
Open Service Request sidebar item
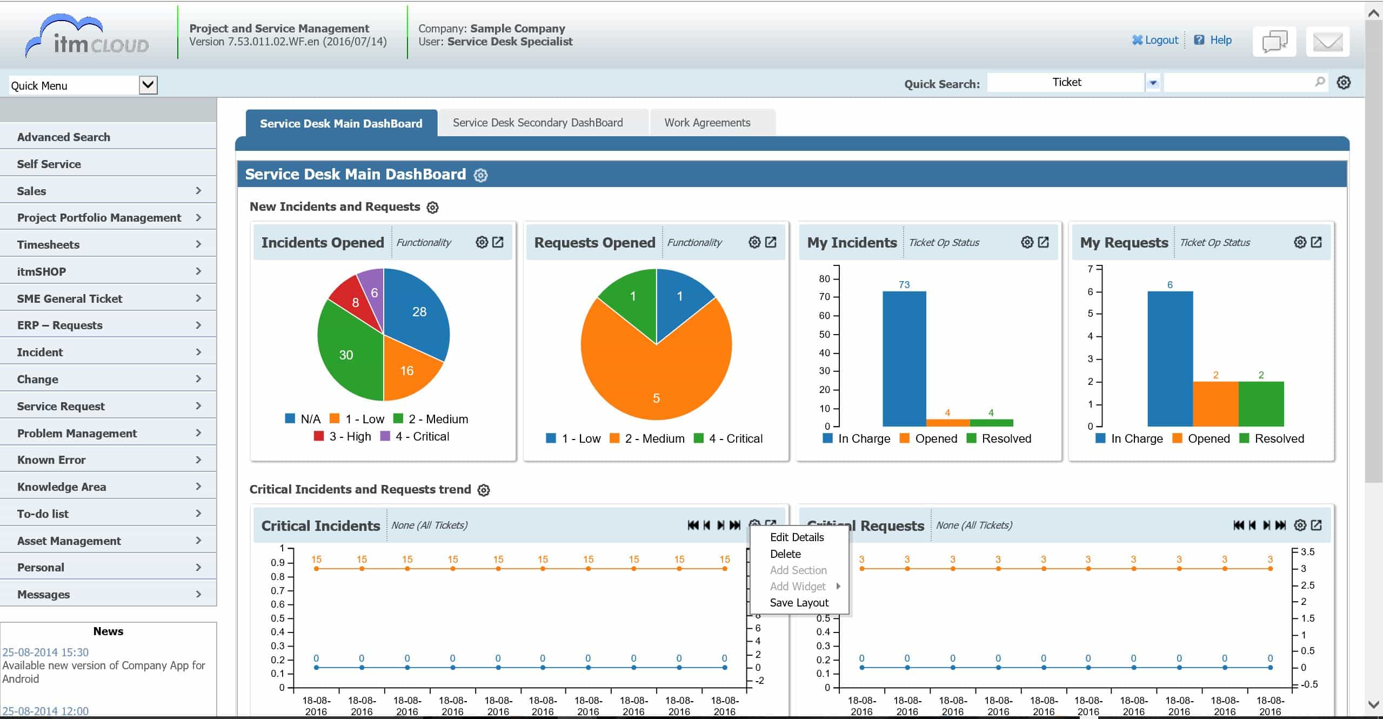point(108,406)
